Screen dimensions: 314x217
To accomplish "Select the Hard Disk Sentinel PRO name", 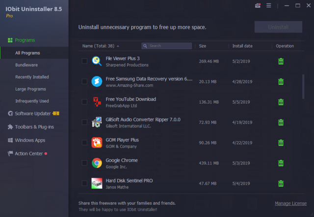I will (x=129, y=181).
